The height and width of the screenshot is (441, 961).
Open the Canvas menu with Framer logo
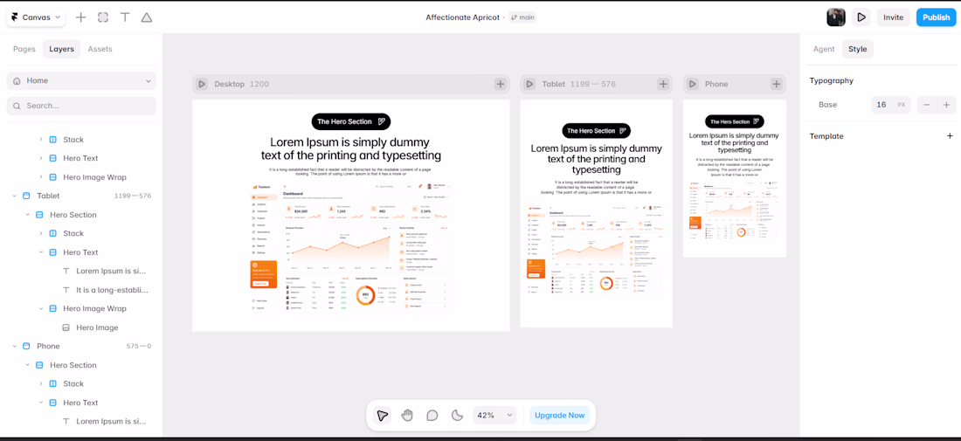pyautogui.click(x=36, y=17)
